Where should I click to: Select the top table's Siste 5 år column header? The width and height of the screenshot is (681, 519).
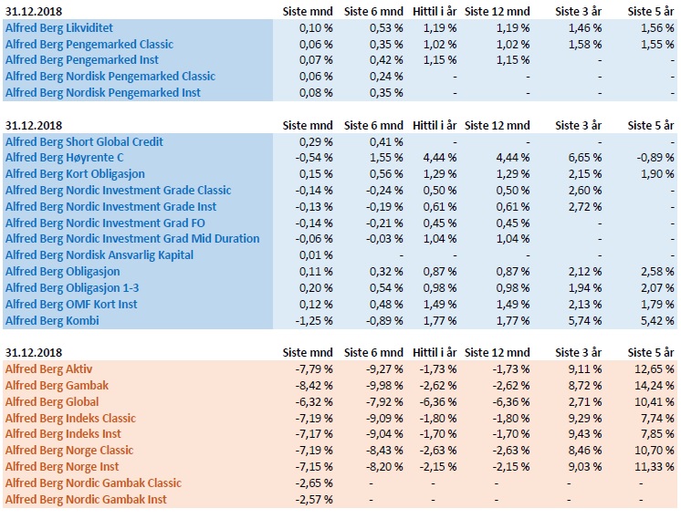[651, 11]
